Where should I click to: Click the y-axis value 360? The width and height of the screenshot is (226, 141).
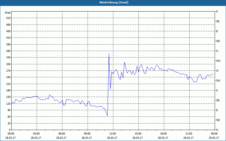point(8,51)
